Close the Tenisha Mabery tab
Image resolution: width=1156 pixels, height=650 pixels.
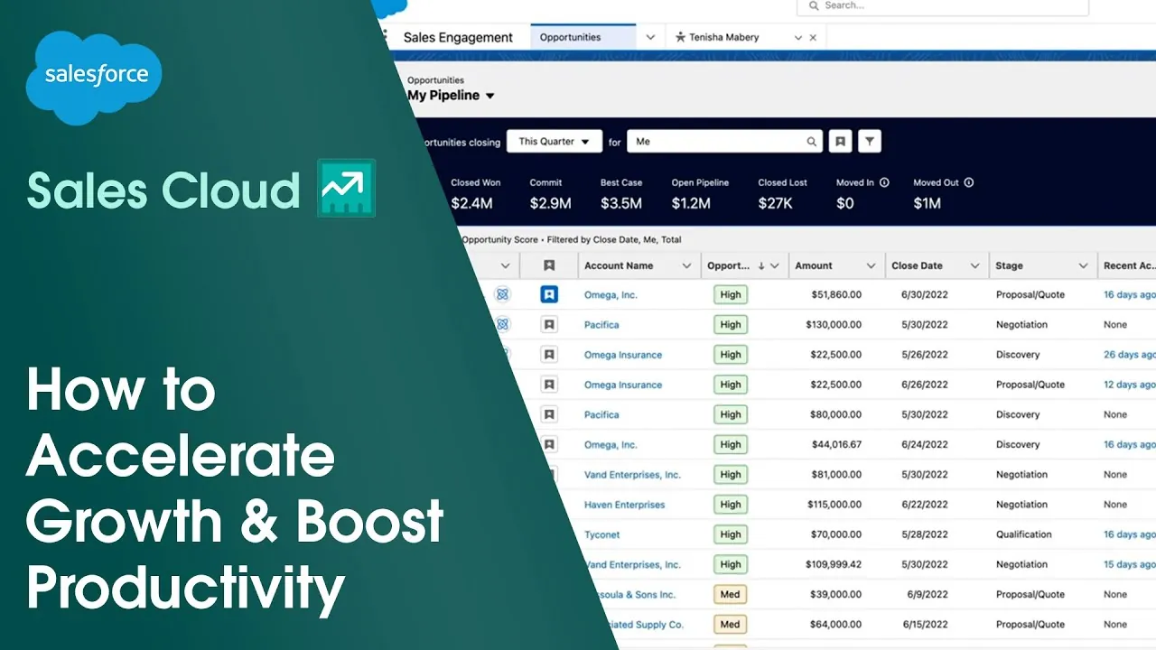pyautogui.click(x=813, y=38)
